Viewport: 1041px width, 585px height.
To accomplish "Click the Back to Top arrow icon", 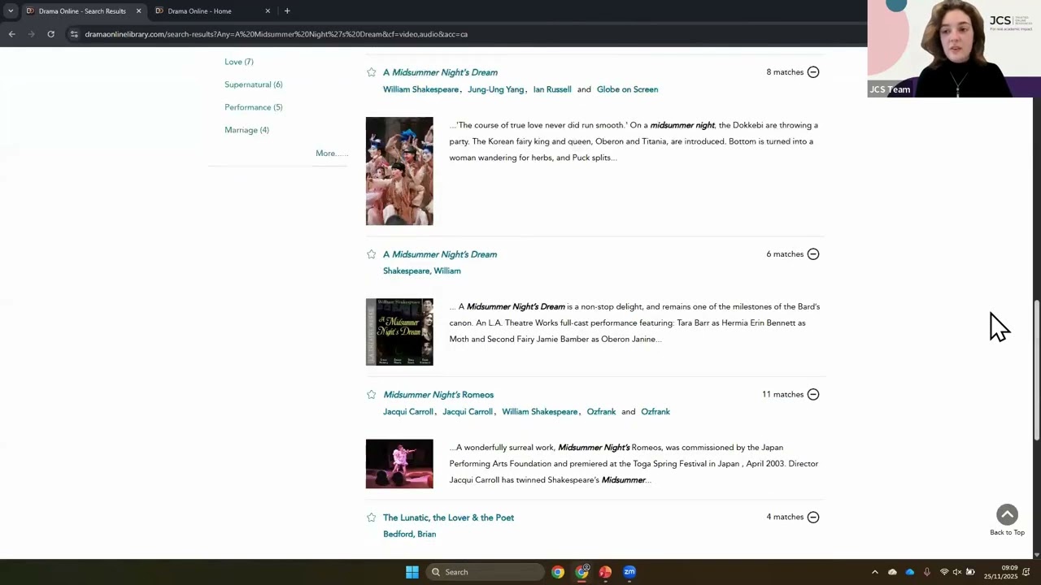I will click(x=1007, y=514).
